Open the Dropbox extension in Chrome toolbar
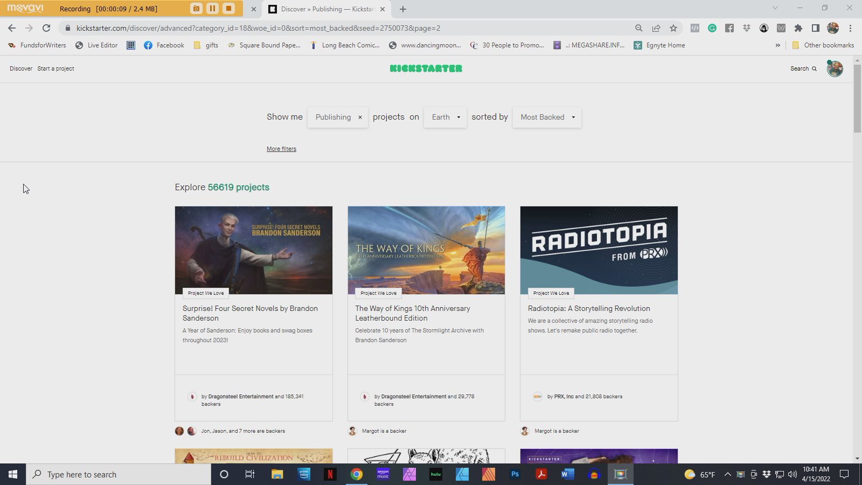This screenshot has width=862, height=485. coord(747,28)
